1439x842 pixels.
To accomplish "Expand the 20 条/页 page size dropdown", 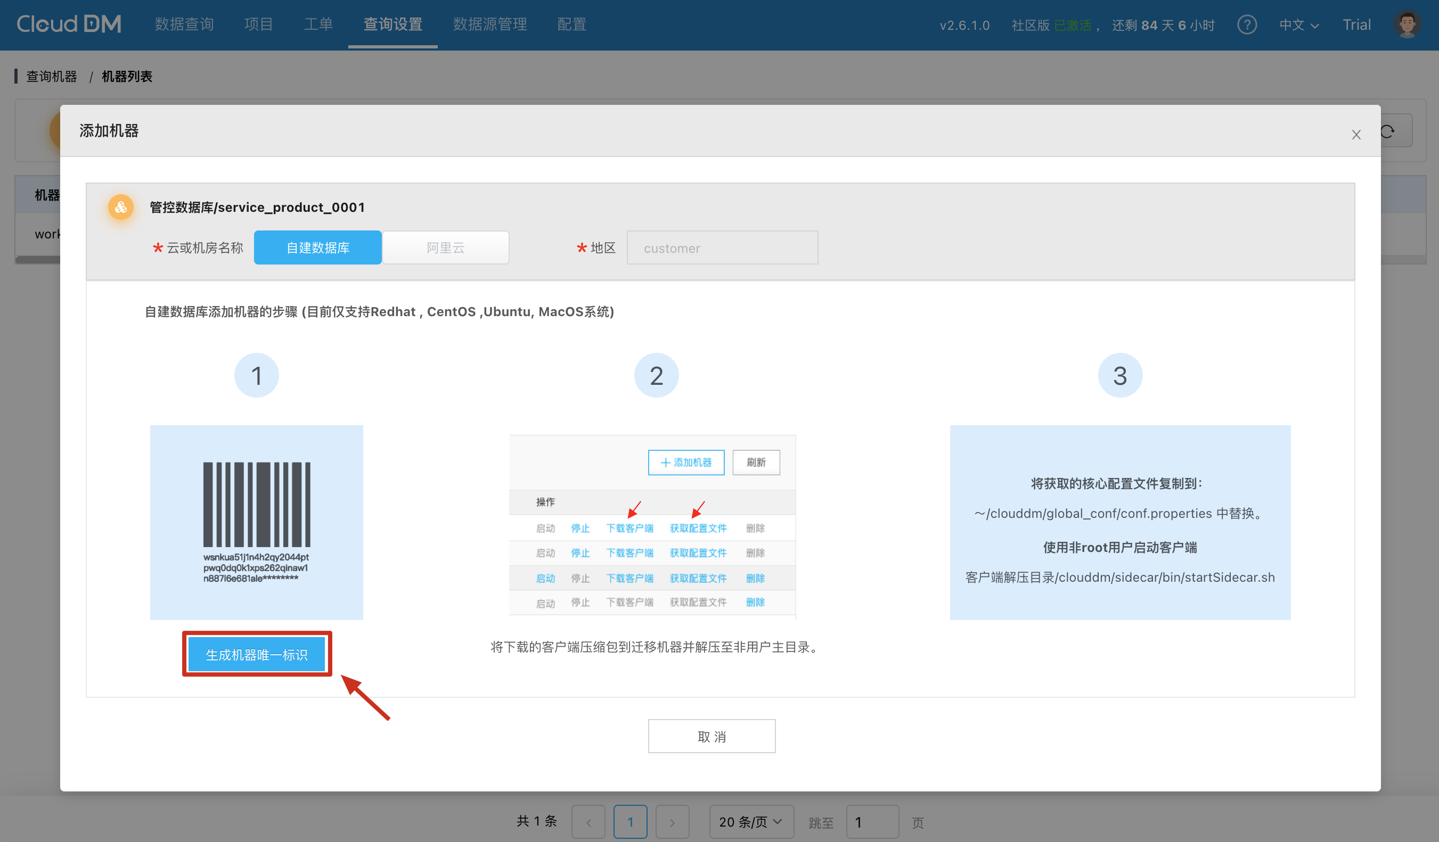I will (x=750, y=822).
